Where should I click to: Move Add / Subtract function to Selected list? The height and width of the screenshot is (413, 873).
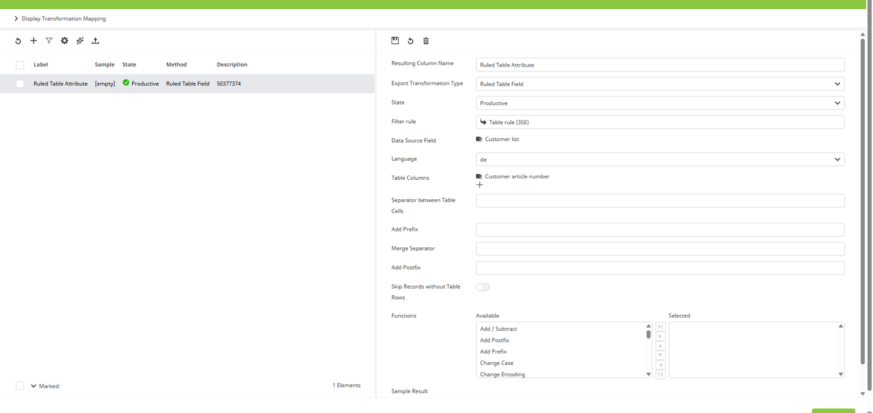[x=660, y=336]
